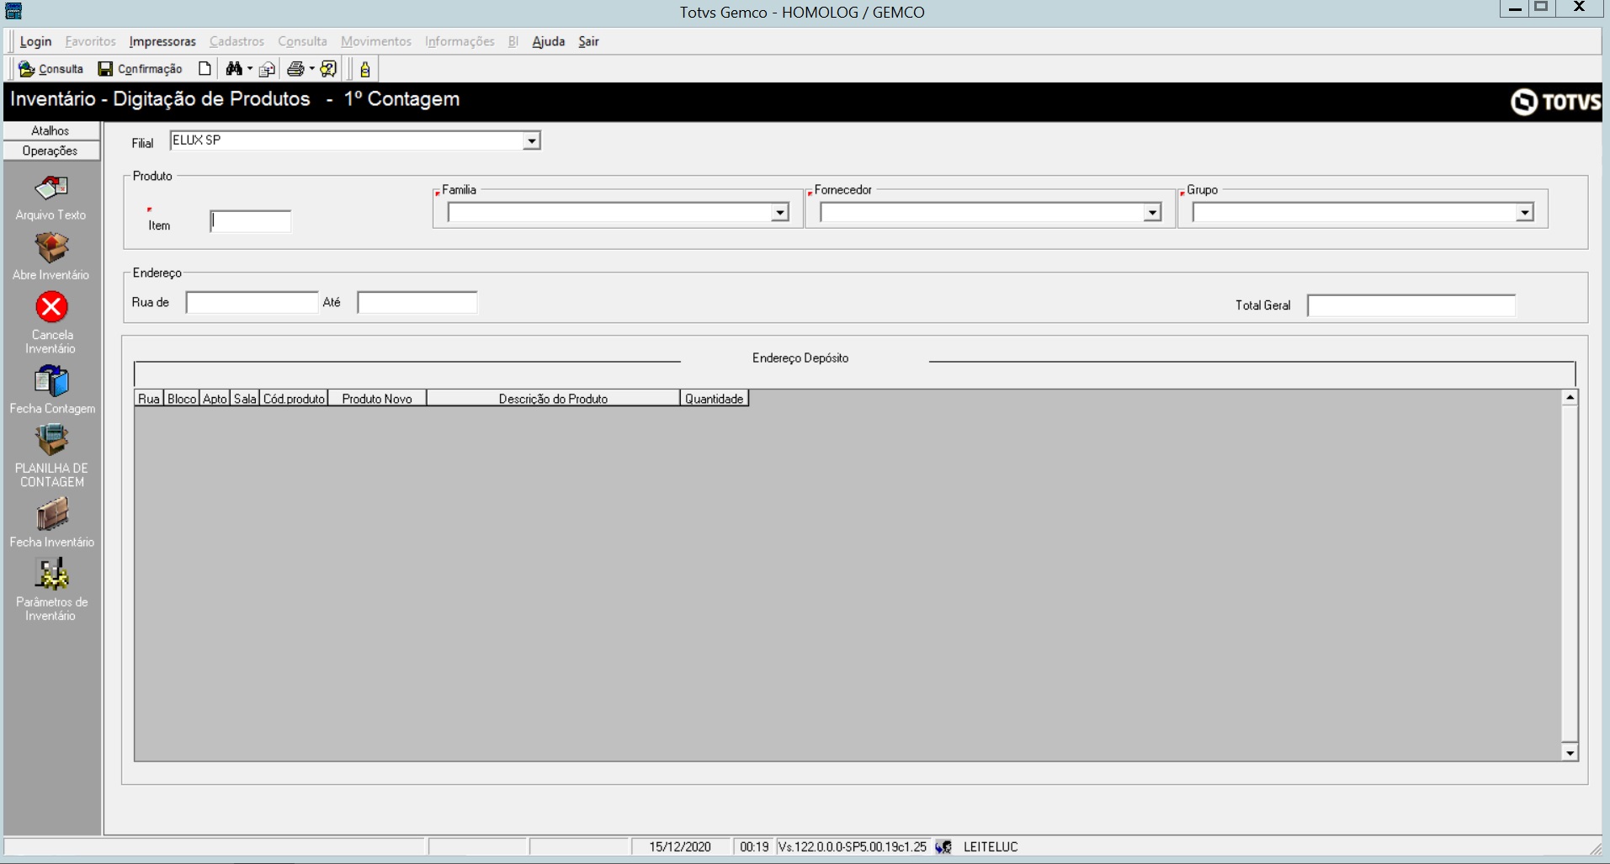
Task: Open the Impressoras menu
Action: click(x=162, y=41)
